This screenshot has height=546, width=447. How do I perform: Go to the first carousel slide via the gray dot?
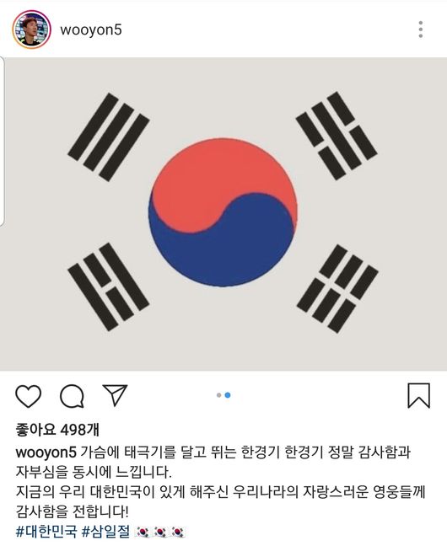coord(219,395)
